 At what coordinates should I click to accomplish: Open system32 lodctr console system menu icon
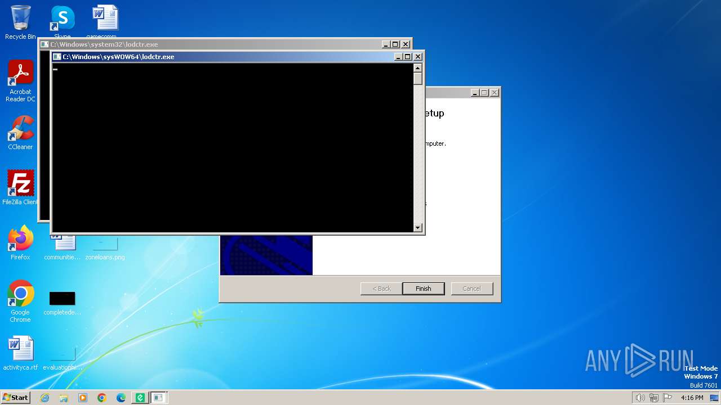pyautogui.click(x=44, y=44)
